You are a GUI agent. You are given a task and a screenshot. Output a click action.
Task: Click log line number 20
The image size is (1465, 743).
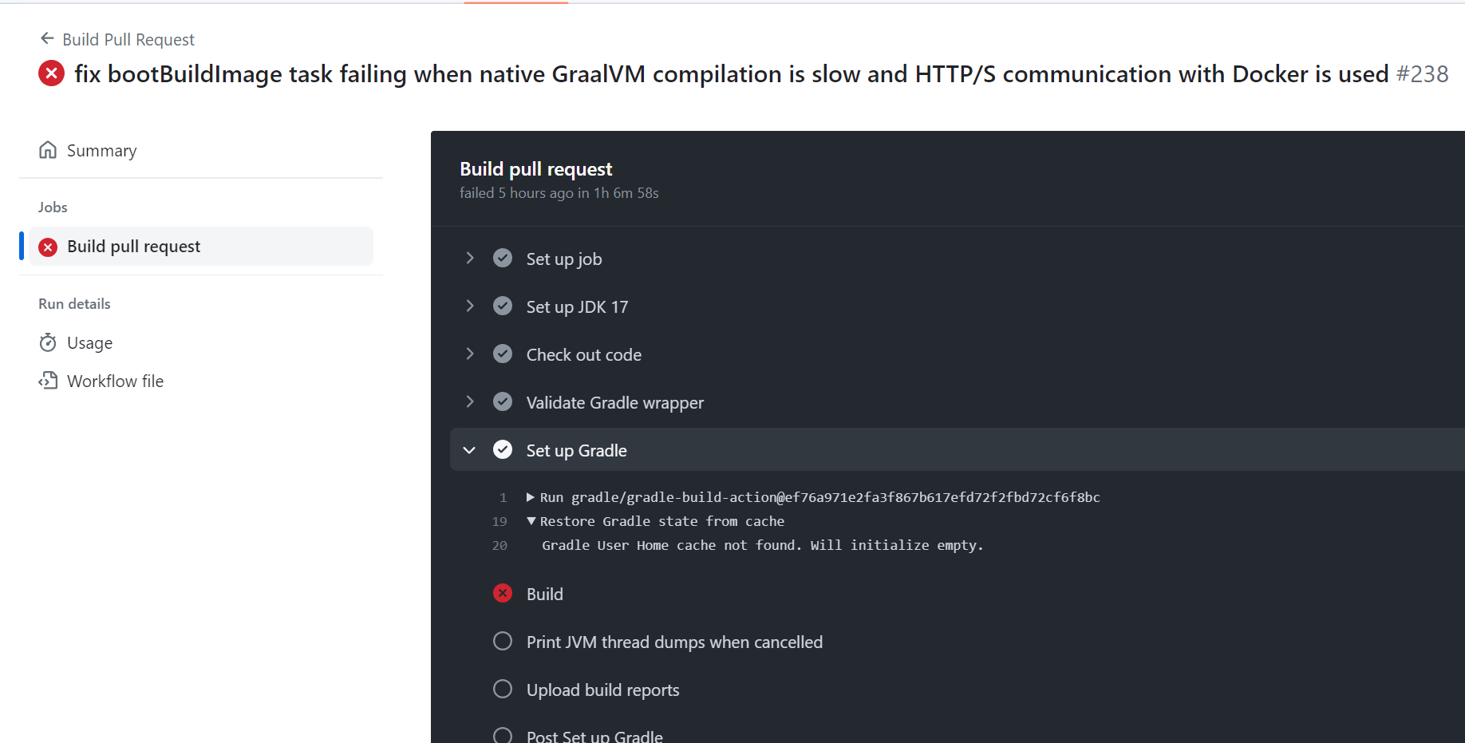tap(500, 545)
